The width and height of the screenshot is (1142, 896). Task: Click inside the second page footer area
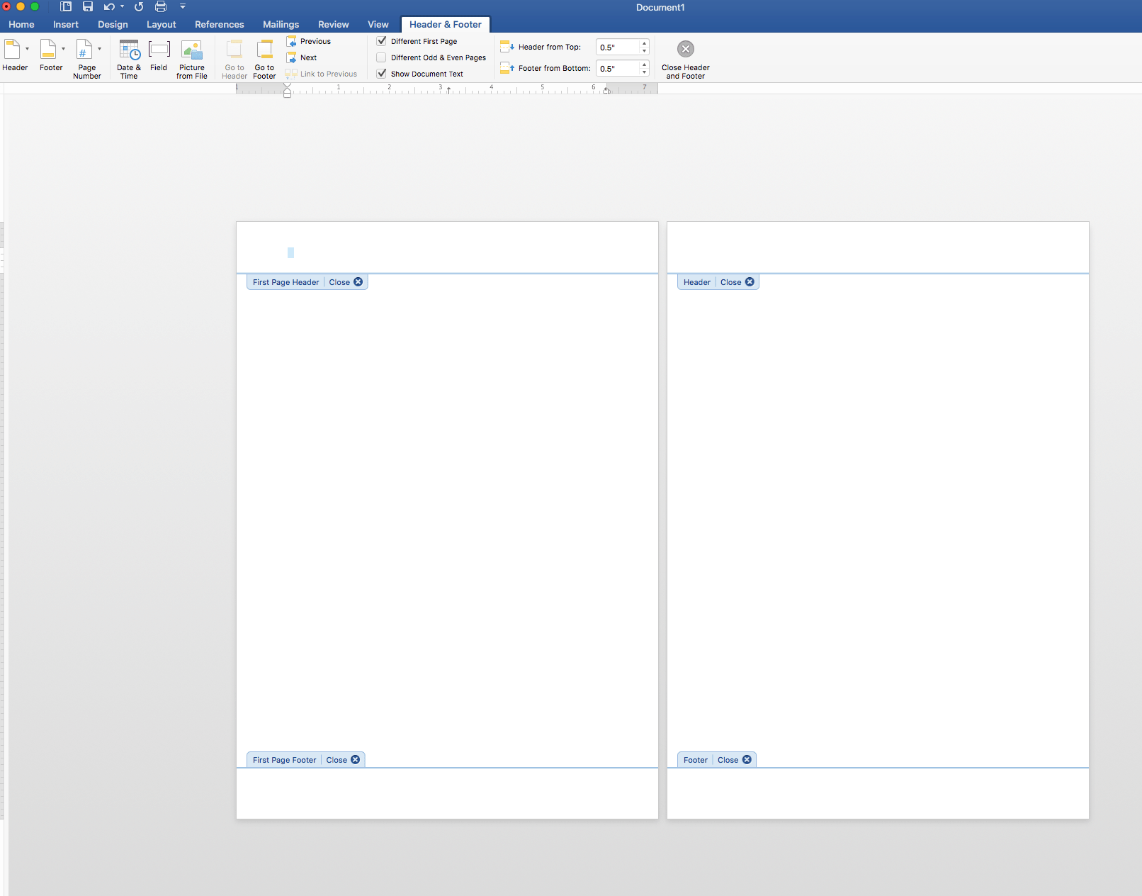[878, 793]
